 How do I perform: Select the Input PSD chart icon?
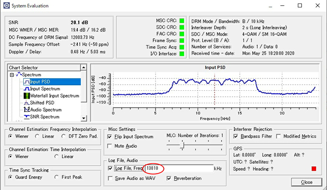pyautogui.click(x=27, y=82)
